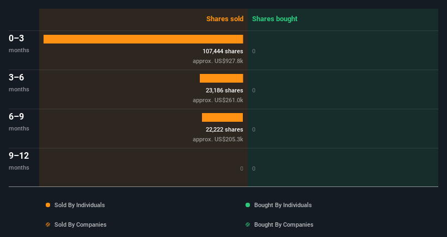Click the '22,222 shares' value
447x237 pixels.
pyautogui.click(x=224, y=129)
